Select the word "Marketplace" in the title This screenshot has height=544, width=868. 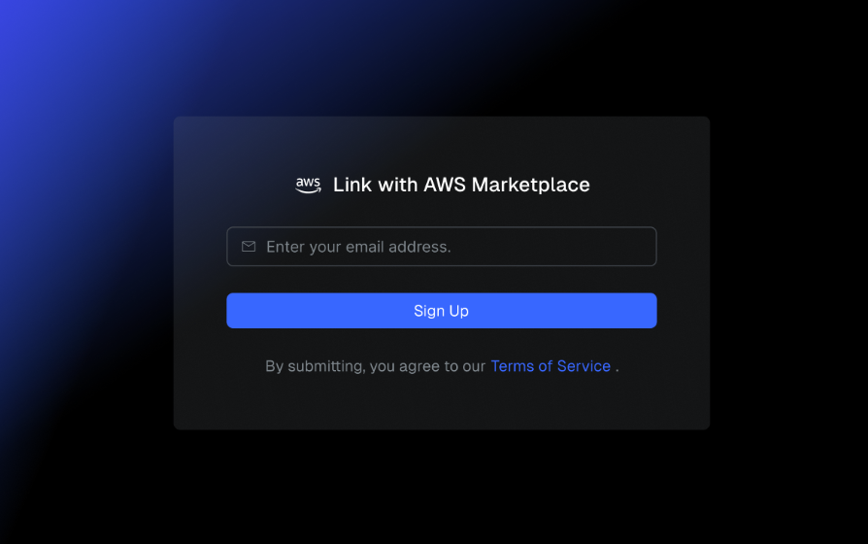tap(530, 185)
